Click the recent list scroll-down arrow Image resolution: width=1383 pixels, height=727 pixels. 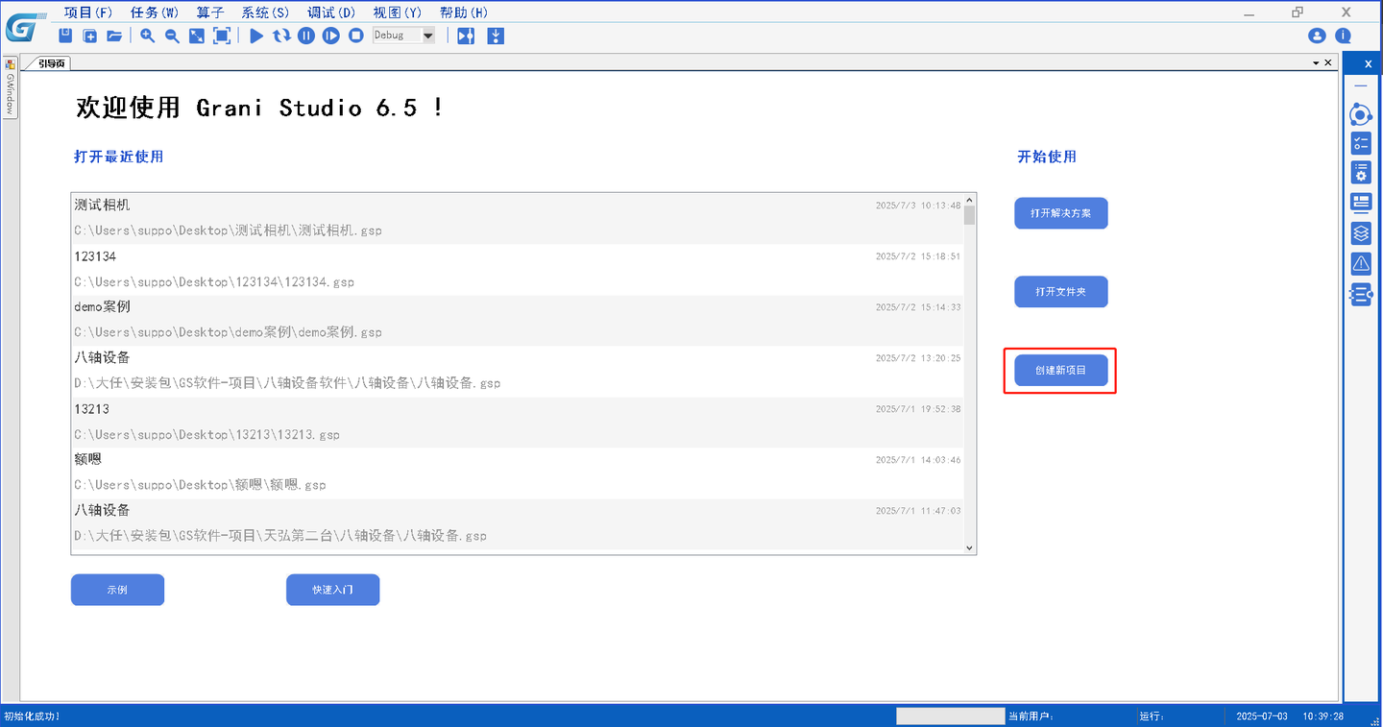pos(969,547)
